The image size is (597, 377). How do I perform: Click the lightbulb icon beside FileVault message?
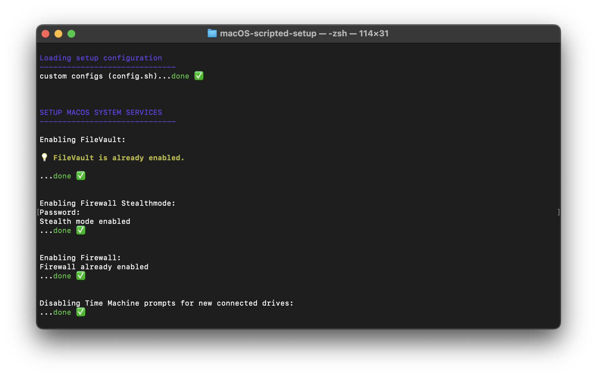click(44, 158)
